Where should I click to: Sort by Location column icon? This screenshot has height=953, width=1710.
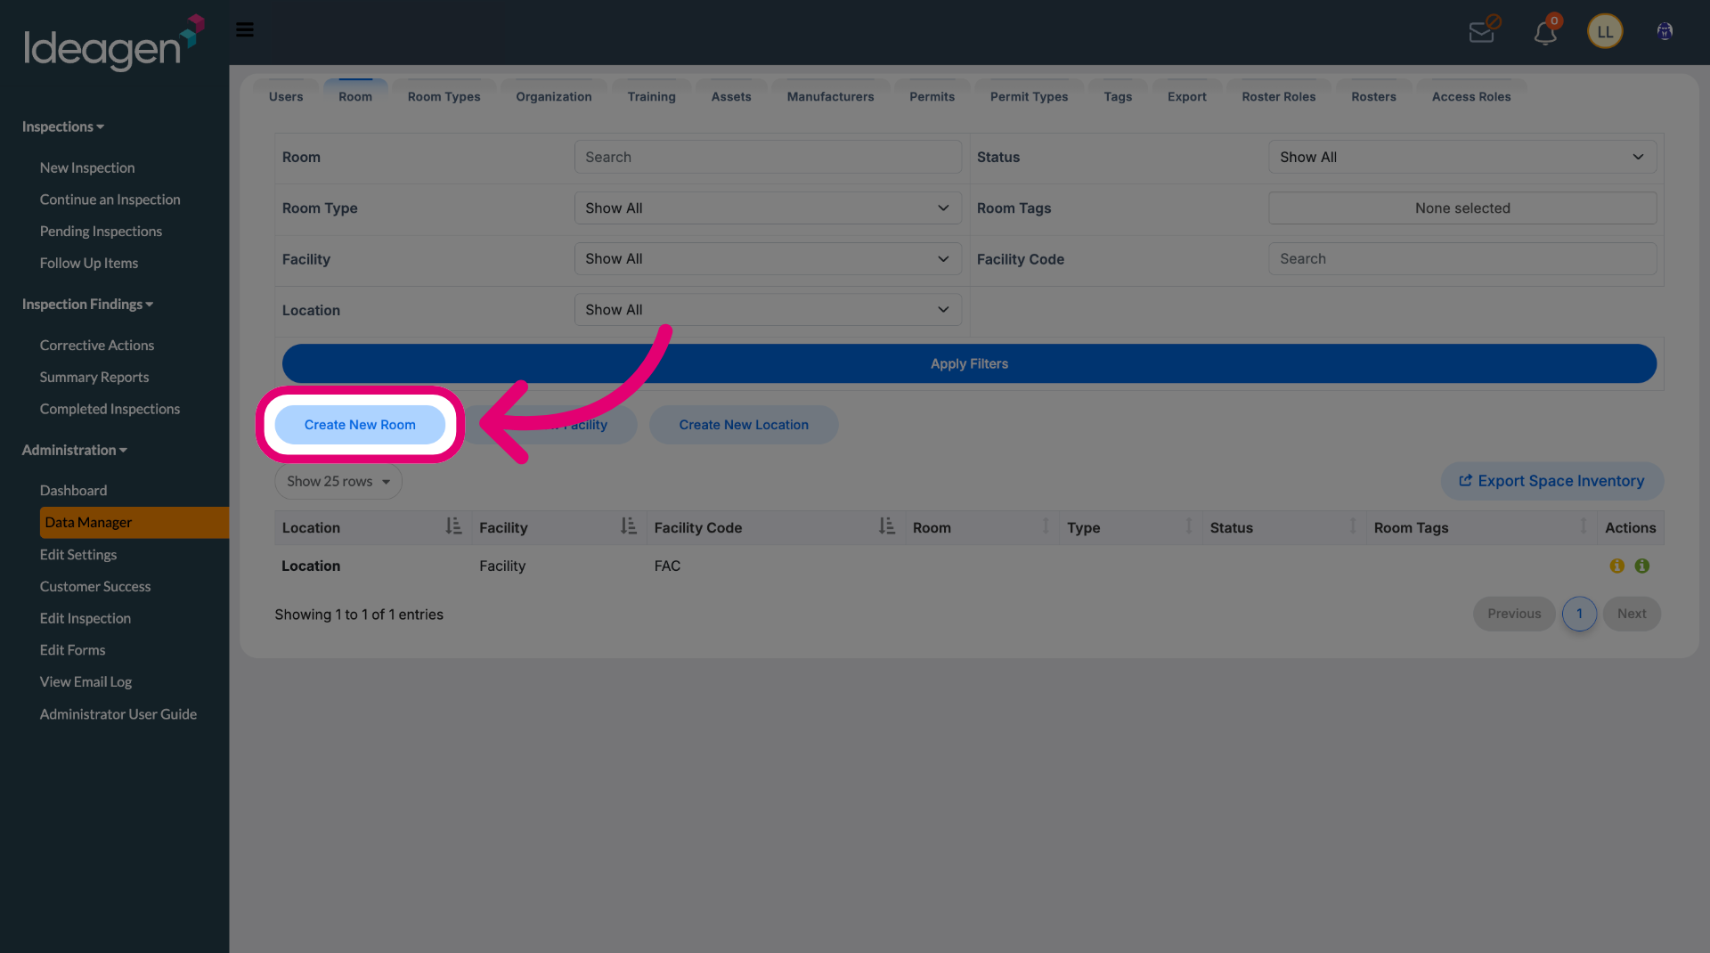[x=454, y=526]
